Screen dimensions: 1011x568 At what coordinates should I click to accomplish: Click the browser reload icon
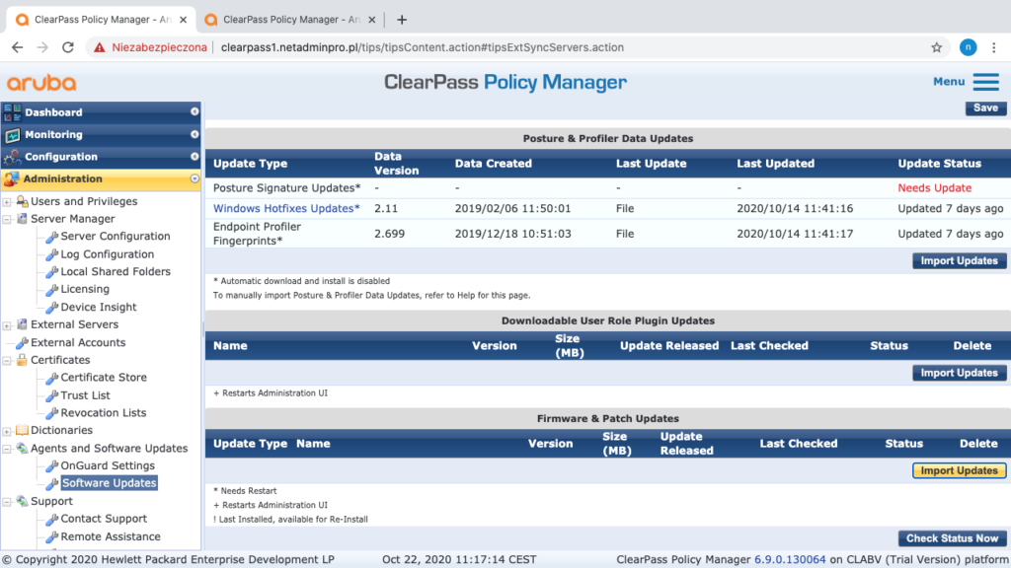click(68, 47)
